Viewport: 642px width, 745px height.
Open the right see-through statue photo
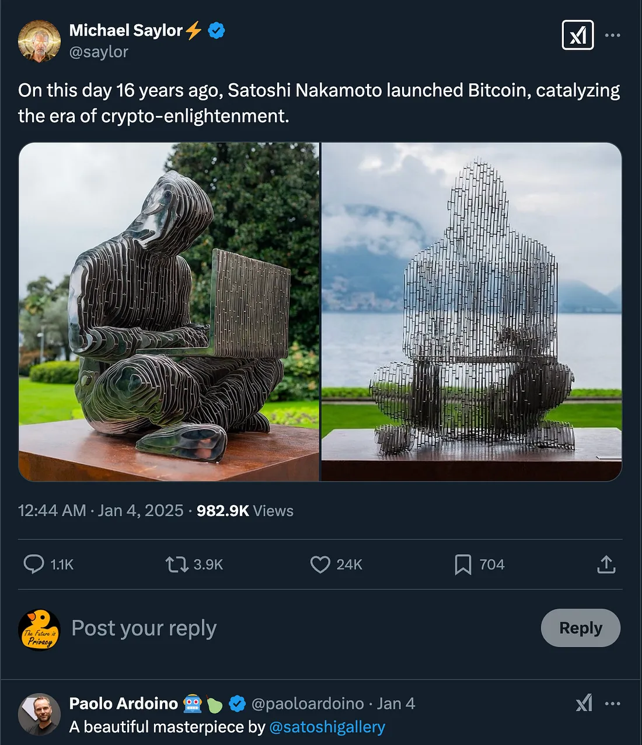pos(472,312)
